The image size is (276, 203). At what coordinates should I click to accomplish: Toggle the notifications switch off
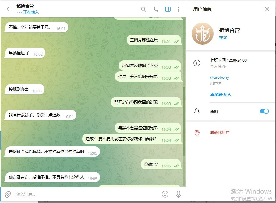pyautogui.click(x=264, y=111)
